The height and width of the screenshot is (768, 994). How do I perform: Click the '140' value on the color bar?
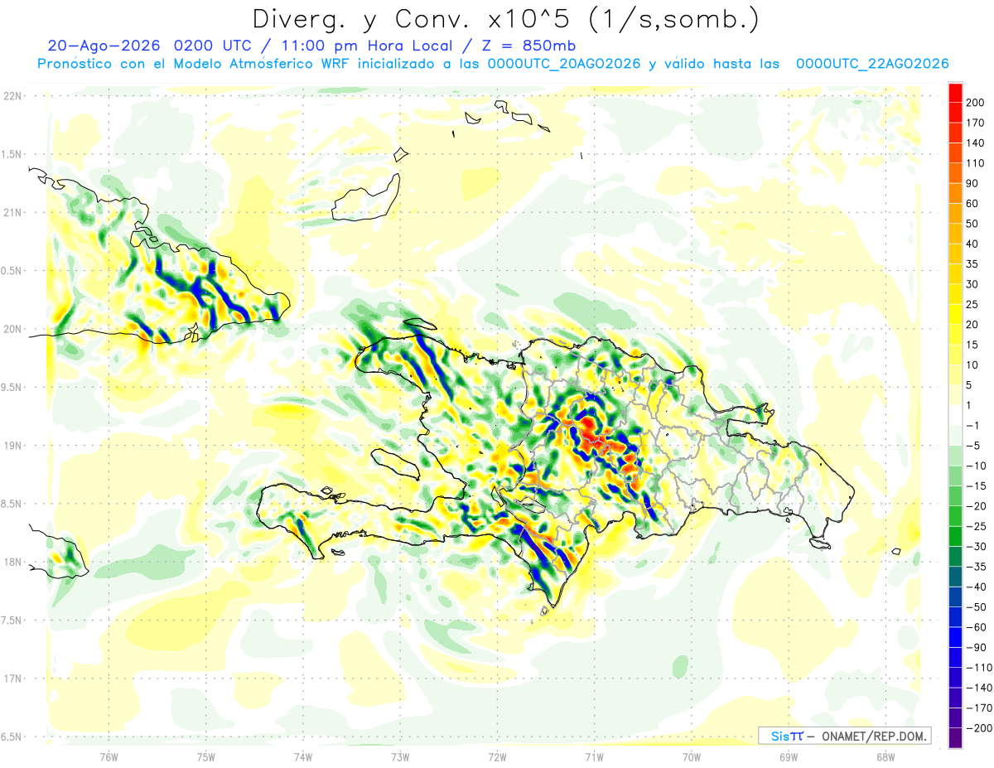[x=975, y=142]
